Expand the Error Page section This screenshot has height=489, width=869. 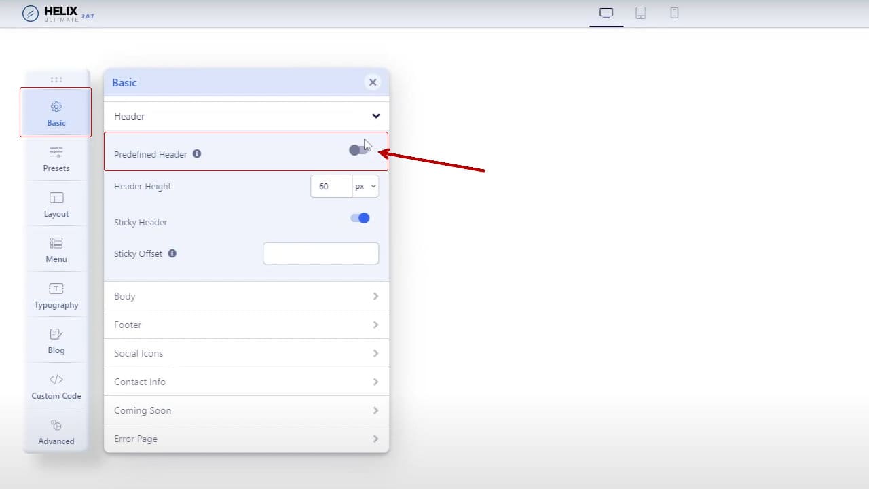246,439
